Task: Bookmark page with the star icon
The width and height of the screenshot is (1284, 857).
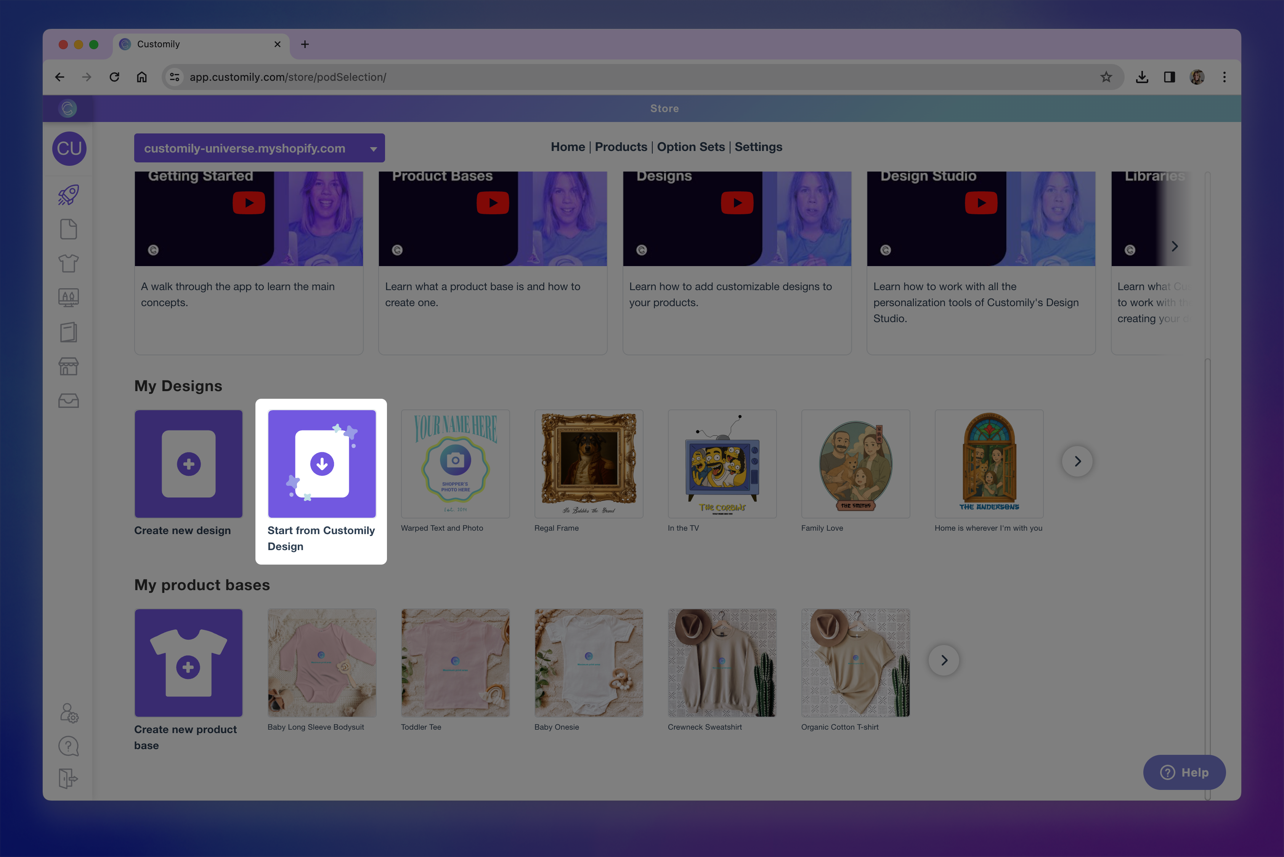Action: (x=1106, y=77)
